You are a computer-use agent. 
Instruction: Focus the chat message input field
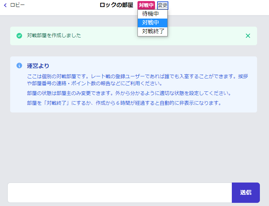tap(120, 193)
